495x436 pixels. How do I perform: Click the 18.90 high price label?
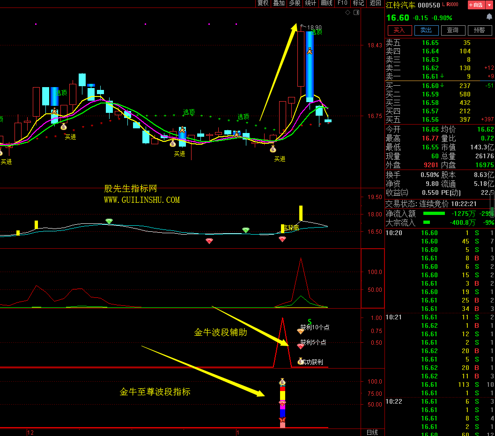314,28
